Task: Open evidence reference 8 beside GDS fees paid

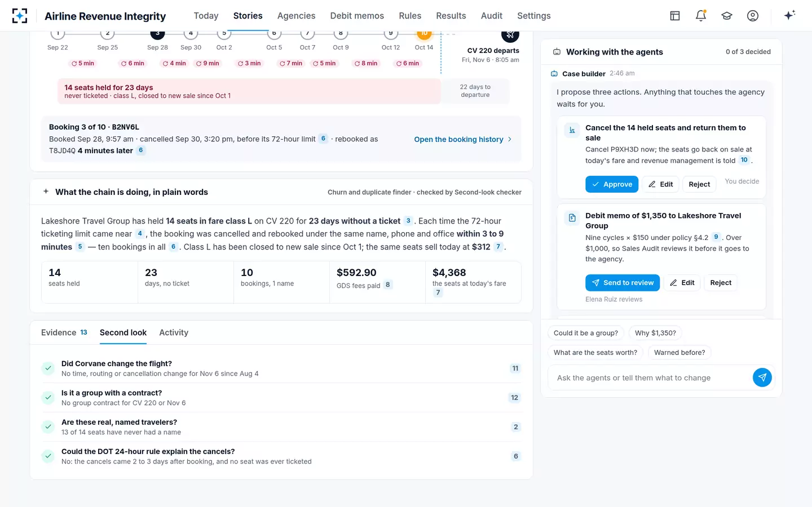Action: [x=387, y=285]
